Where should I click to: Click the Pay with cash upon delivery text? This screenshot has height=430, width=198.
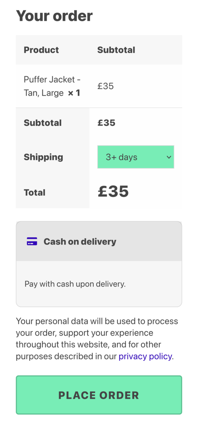click(75, 284)
